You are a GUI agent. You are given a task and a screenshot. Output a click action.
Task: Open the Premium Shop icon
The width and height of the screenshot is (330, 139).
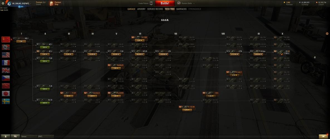click(x=52, y=3)
